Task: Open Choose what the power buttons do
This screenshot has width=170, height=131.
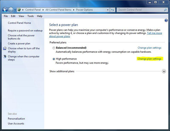Action: [x=21, y=37]
